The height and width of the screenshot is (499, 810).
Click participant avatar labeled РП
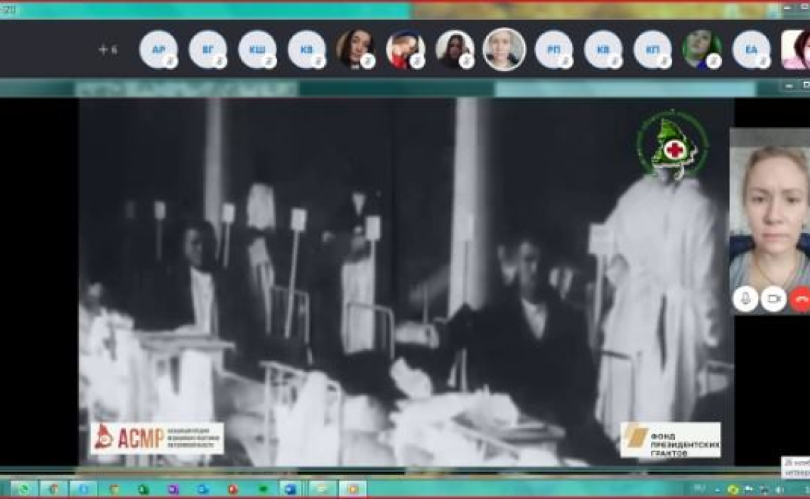[x=553, y=50]
